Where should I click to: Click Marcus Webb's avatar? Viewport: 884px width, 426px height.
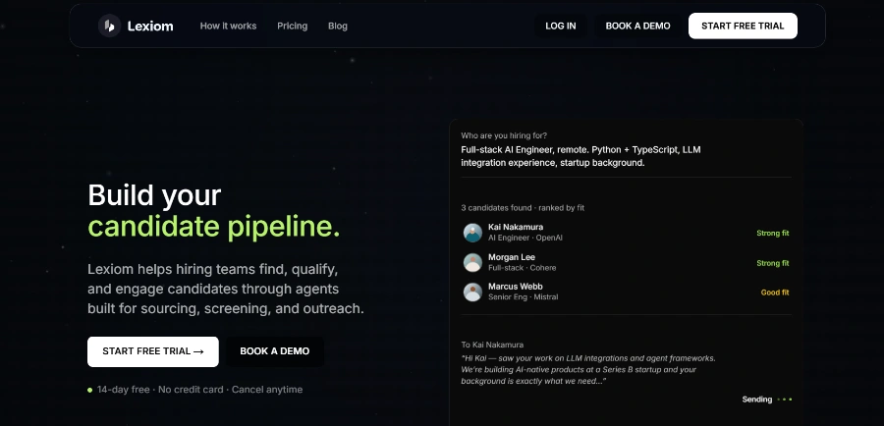point(472,292)
